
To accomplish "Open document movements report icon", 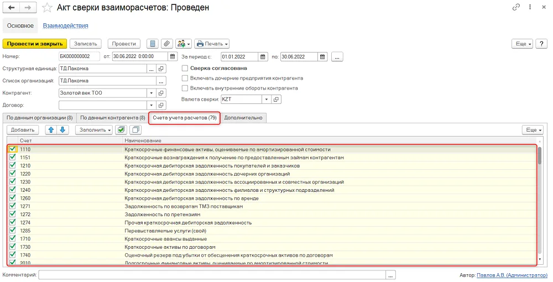I will [153, 44].
